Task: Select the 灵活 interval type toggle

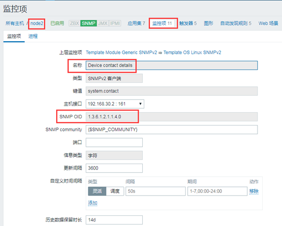Action: (97, 191)
